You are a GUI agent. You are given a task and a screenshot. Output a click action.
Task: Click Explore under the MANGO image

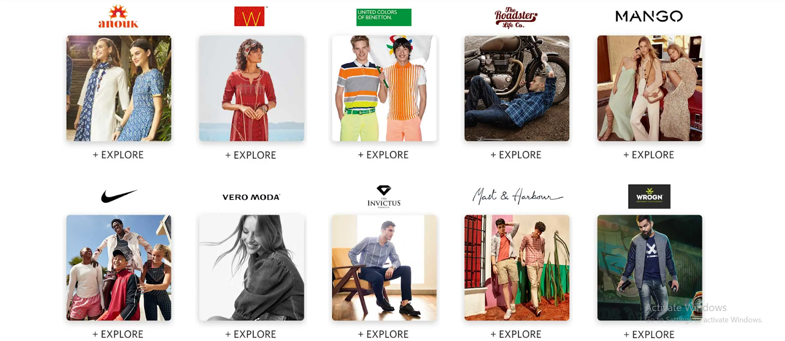coord(649,155)
